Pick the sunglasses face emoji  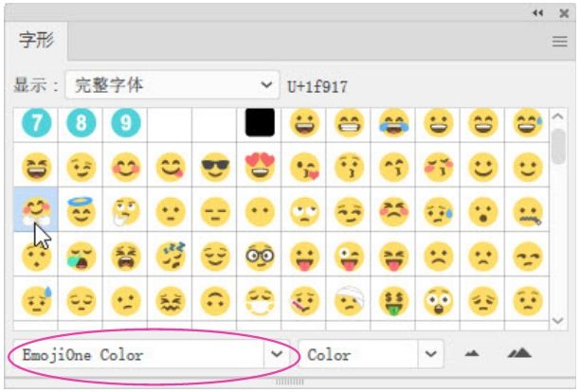215,167
